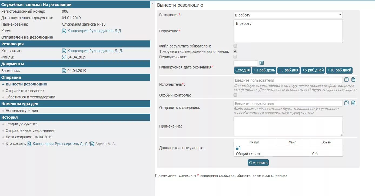Click the Объем column header
This screenshot has height=196, width=375.
[326, 142]
